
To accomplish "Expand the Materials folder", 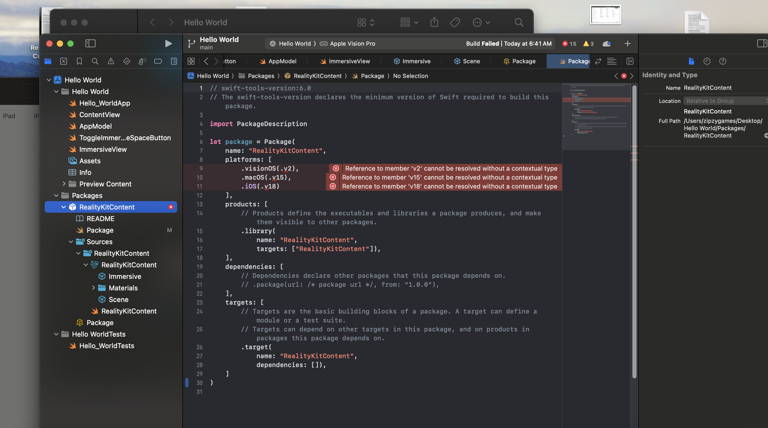I will [93, 288].
